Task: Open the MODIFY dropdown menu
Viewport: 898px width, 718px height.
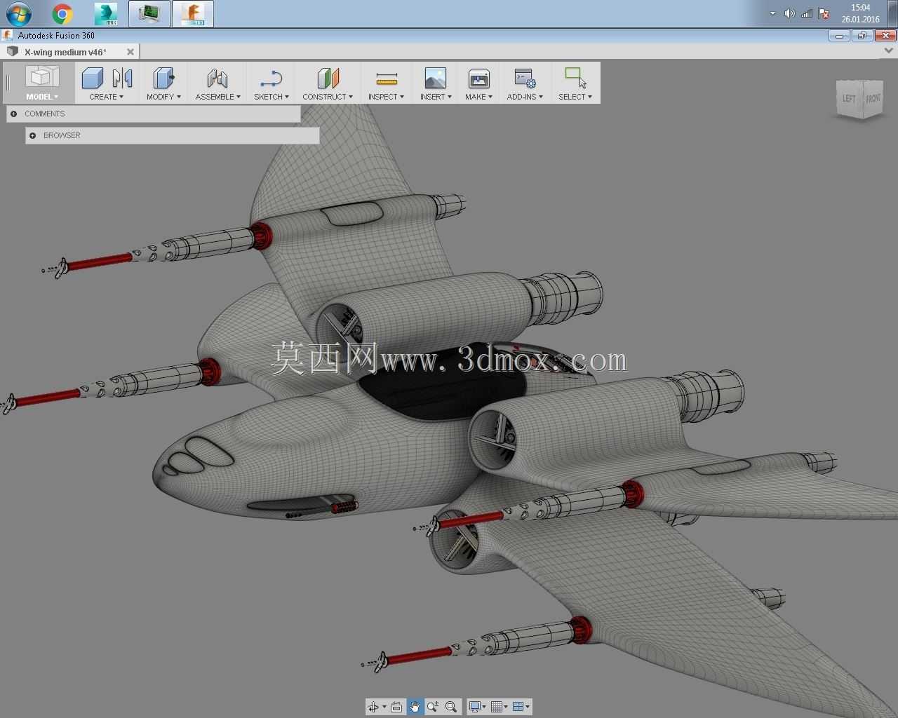Action: tap(164, 97)
